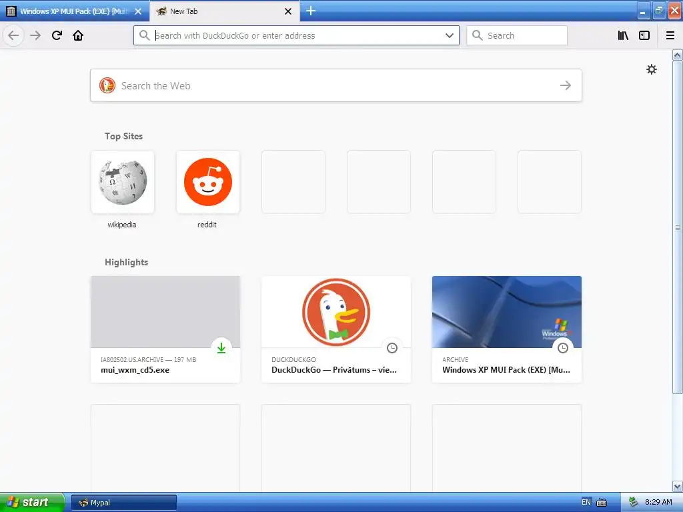Viewport: 683px width, 512px height.
Task: Click the magnifier in the Search box
Action: pos(478,35)
